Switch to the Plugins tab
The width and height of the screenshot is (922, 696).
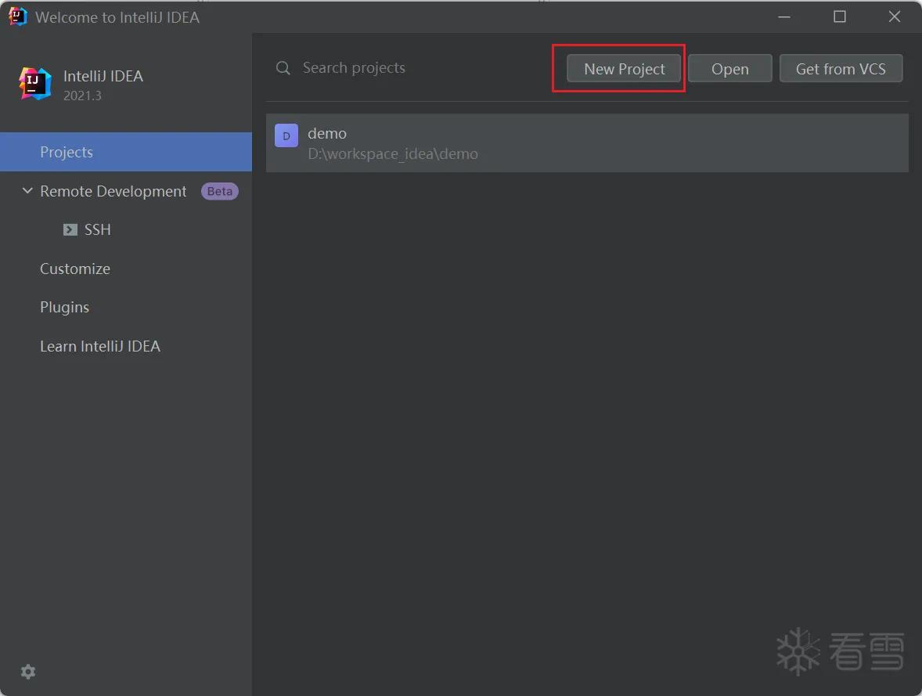coord(65,307)
